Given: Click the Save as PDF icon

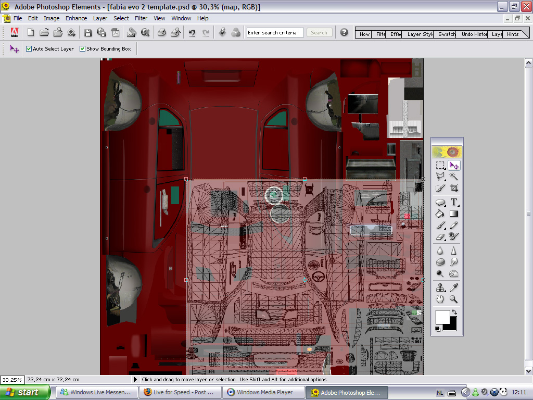Looking at the screenshot, I should (x=115, y=33).
